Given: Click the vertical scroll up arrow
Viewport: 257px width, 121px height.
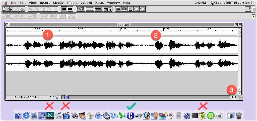Looking at the screenshot, I should (x=240, y=90).
